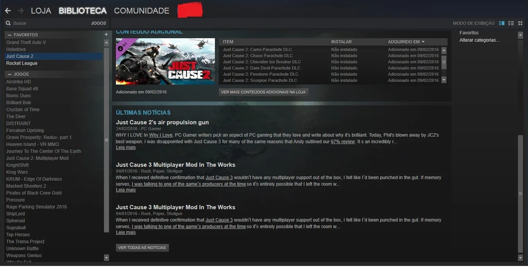Screen dimensions: 528x276
Task: Select Holodrive in favorites
Action: click(x=16, y=49)
